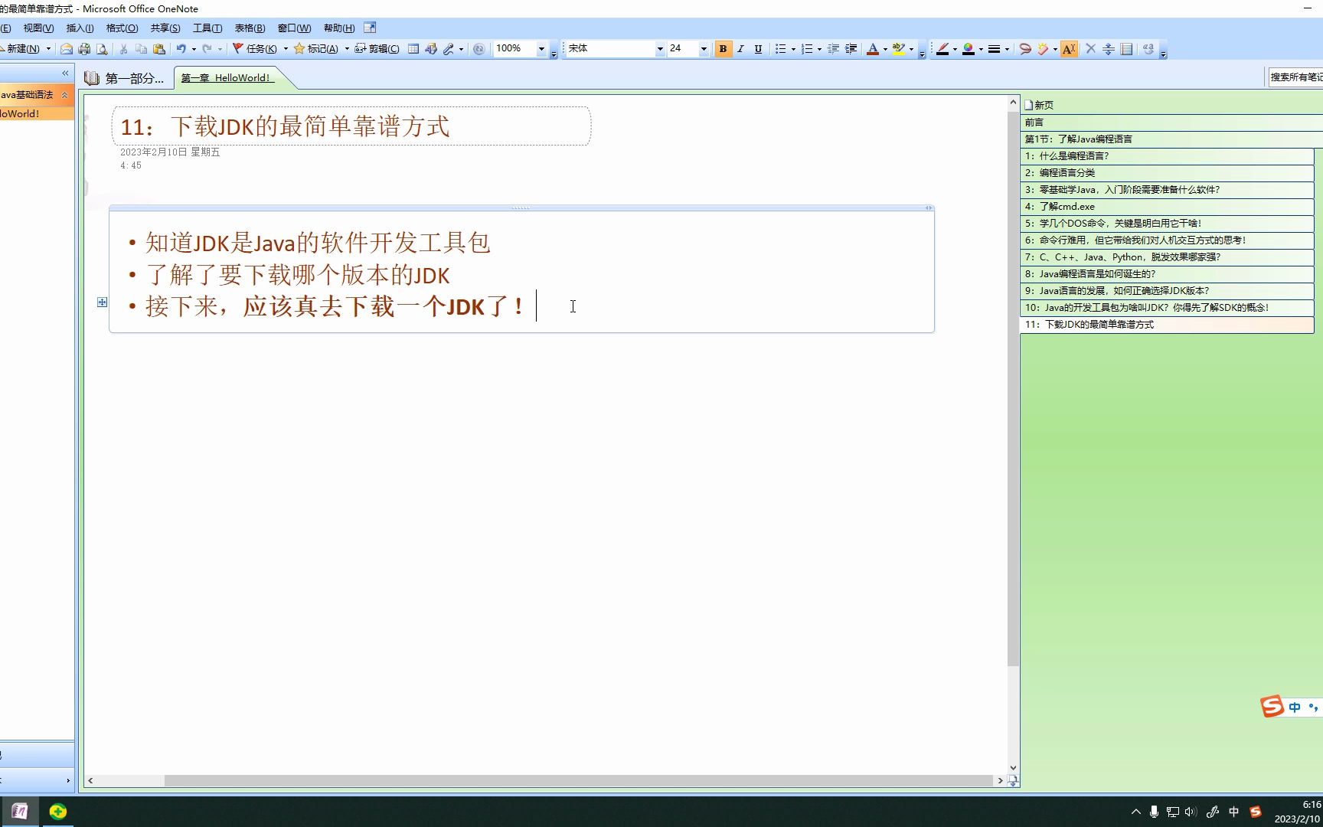1323x827 pixels.
Task: Select the Lasso selection tool
Action: [1025, 49]
